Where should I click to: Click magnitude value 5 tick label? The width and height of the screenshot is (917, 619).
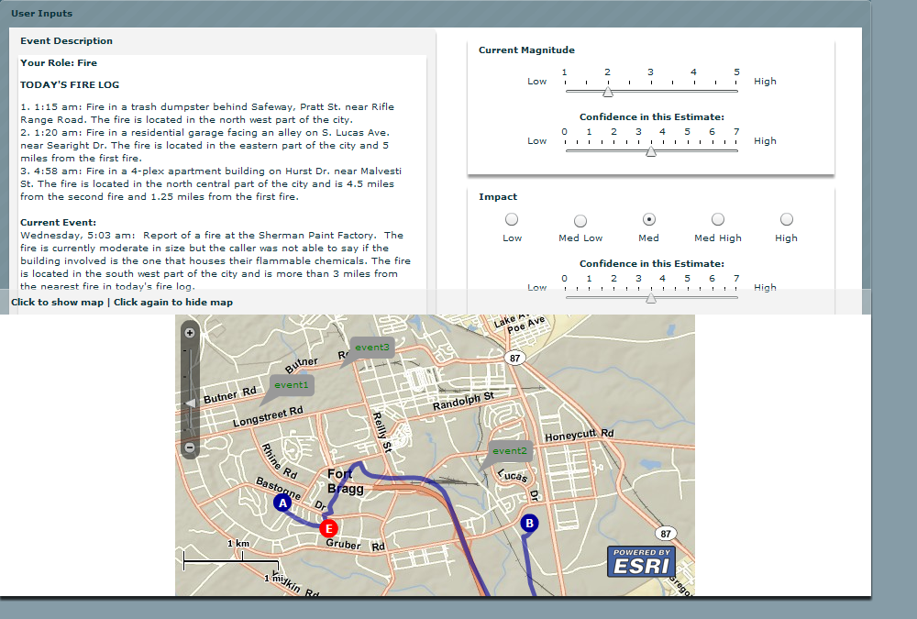pos(737,72)
